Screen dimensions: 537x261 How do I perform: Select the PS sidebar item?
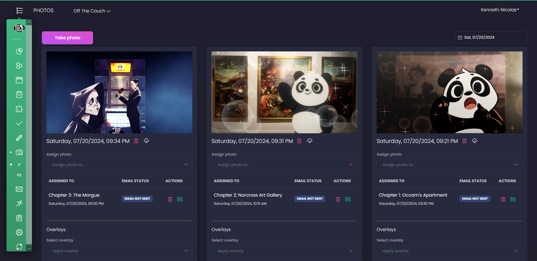pyautogui.click(x=19, y=175)
